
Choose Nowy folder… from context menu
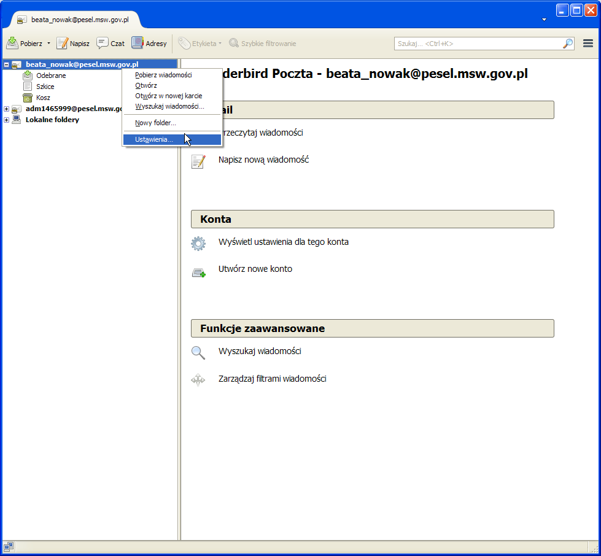coord(172,123)
